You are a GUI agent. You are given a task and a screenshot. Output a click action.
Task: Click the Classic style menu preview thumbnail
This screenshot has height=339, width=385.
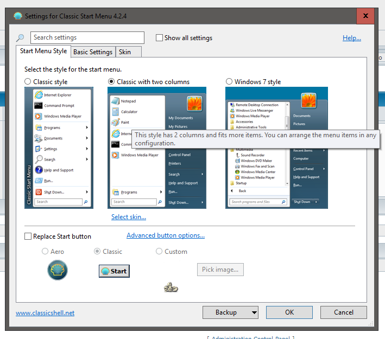click(59, 148)
